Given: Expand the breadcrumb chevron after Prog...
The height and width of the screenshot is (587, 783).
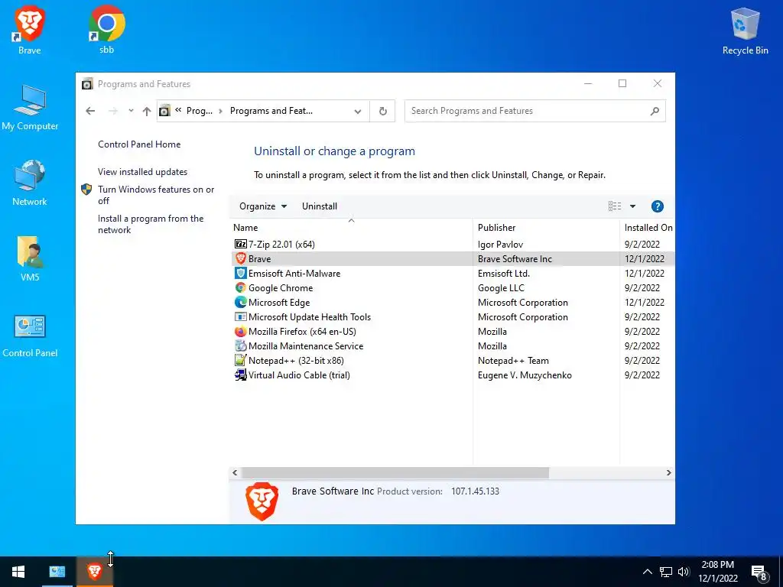Looking at the screenshot, I should [221, 111].
